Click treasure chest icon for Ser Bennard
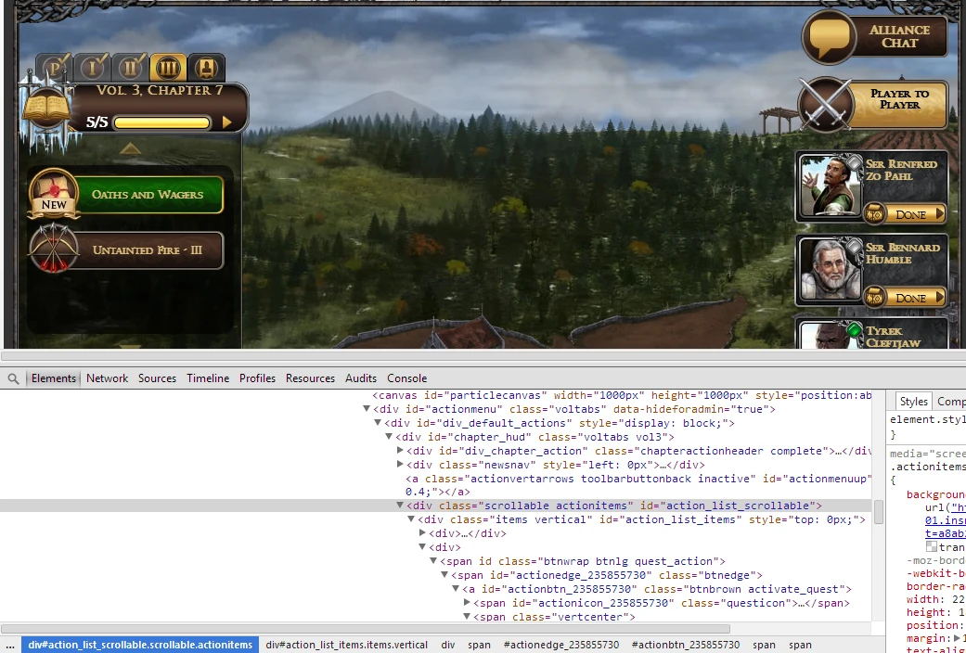Screen dimensions: 966x653 tap(873, 298)
